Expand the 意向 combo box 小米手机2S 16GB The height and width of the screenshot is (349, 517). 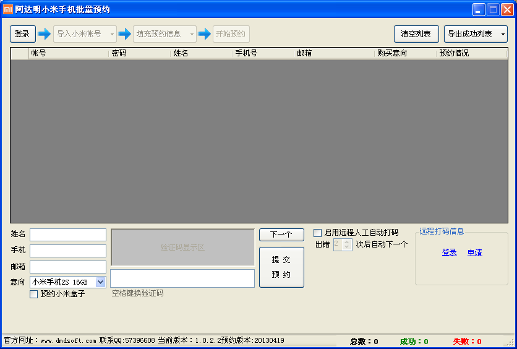coord(100,282)
